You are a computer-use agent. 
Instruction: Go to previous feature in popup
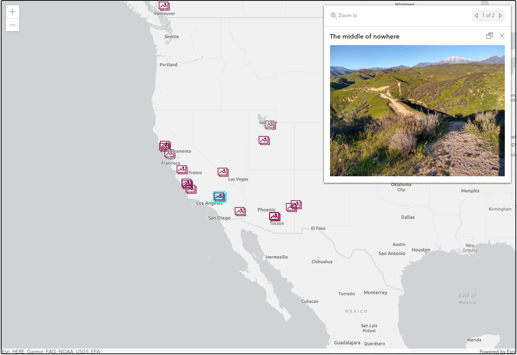(476, 16)
